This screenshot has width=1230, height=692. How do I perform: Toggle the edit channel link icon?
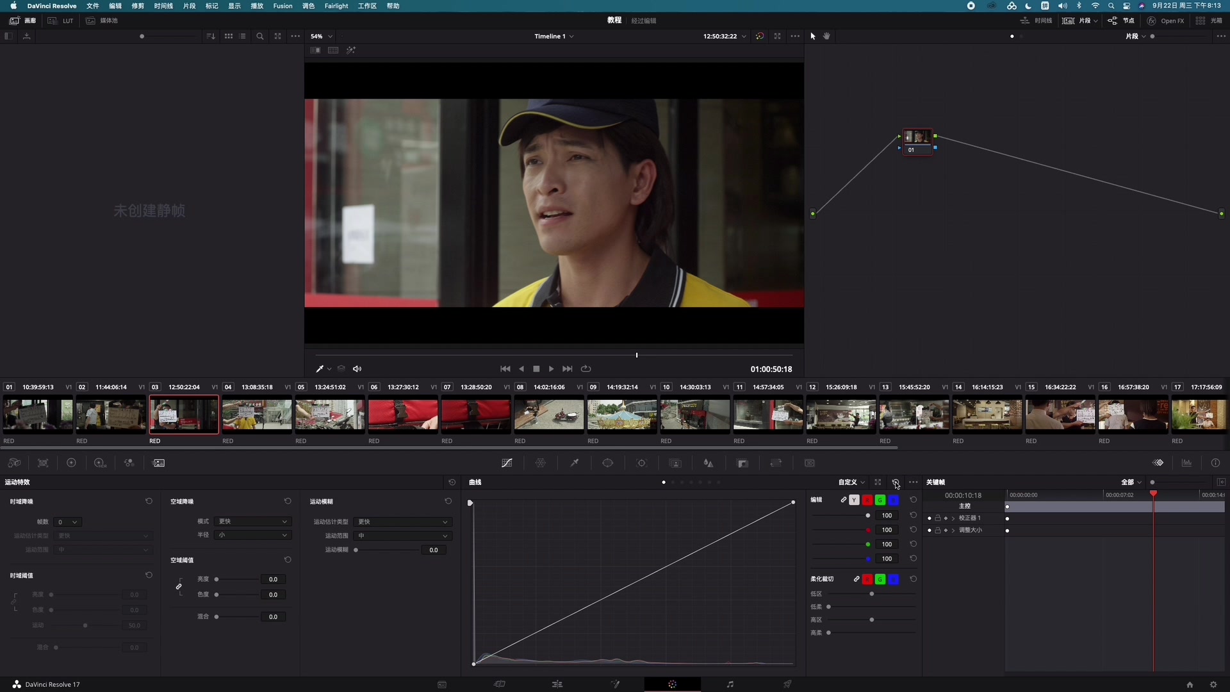coord(844,500)
